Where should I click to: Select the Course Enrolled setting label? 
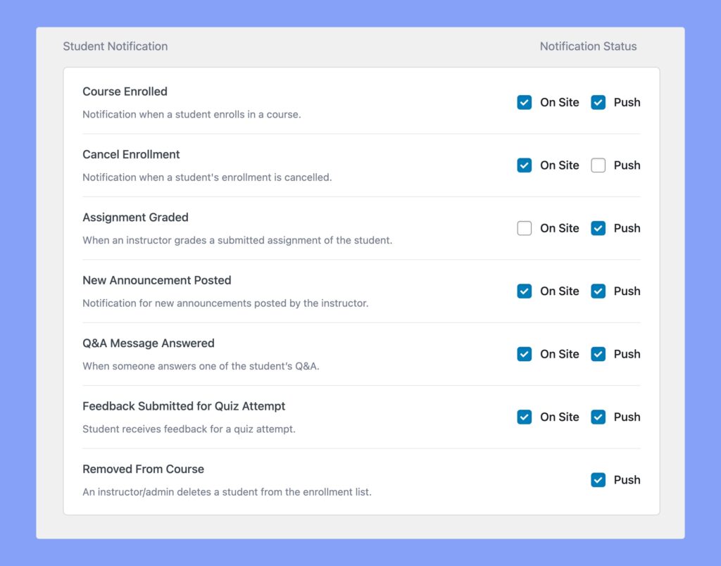[x=125, y=92]
